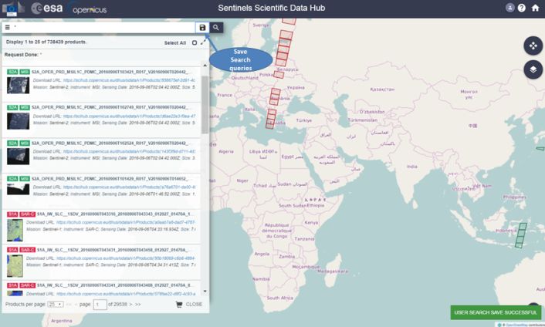Viewport: 545px width, 327px height.
Task: Select product title S2A_OPER_PRD_MSIL1C T103421
Action: 110,72
